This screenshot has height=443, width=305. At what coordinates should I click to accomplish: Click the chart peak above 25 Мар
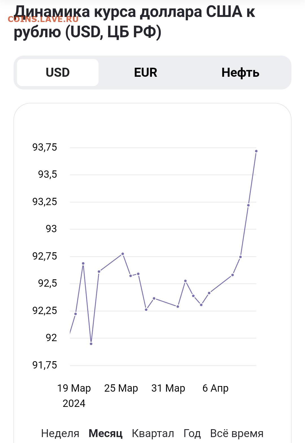tap(123, 254)
